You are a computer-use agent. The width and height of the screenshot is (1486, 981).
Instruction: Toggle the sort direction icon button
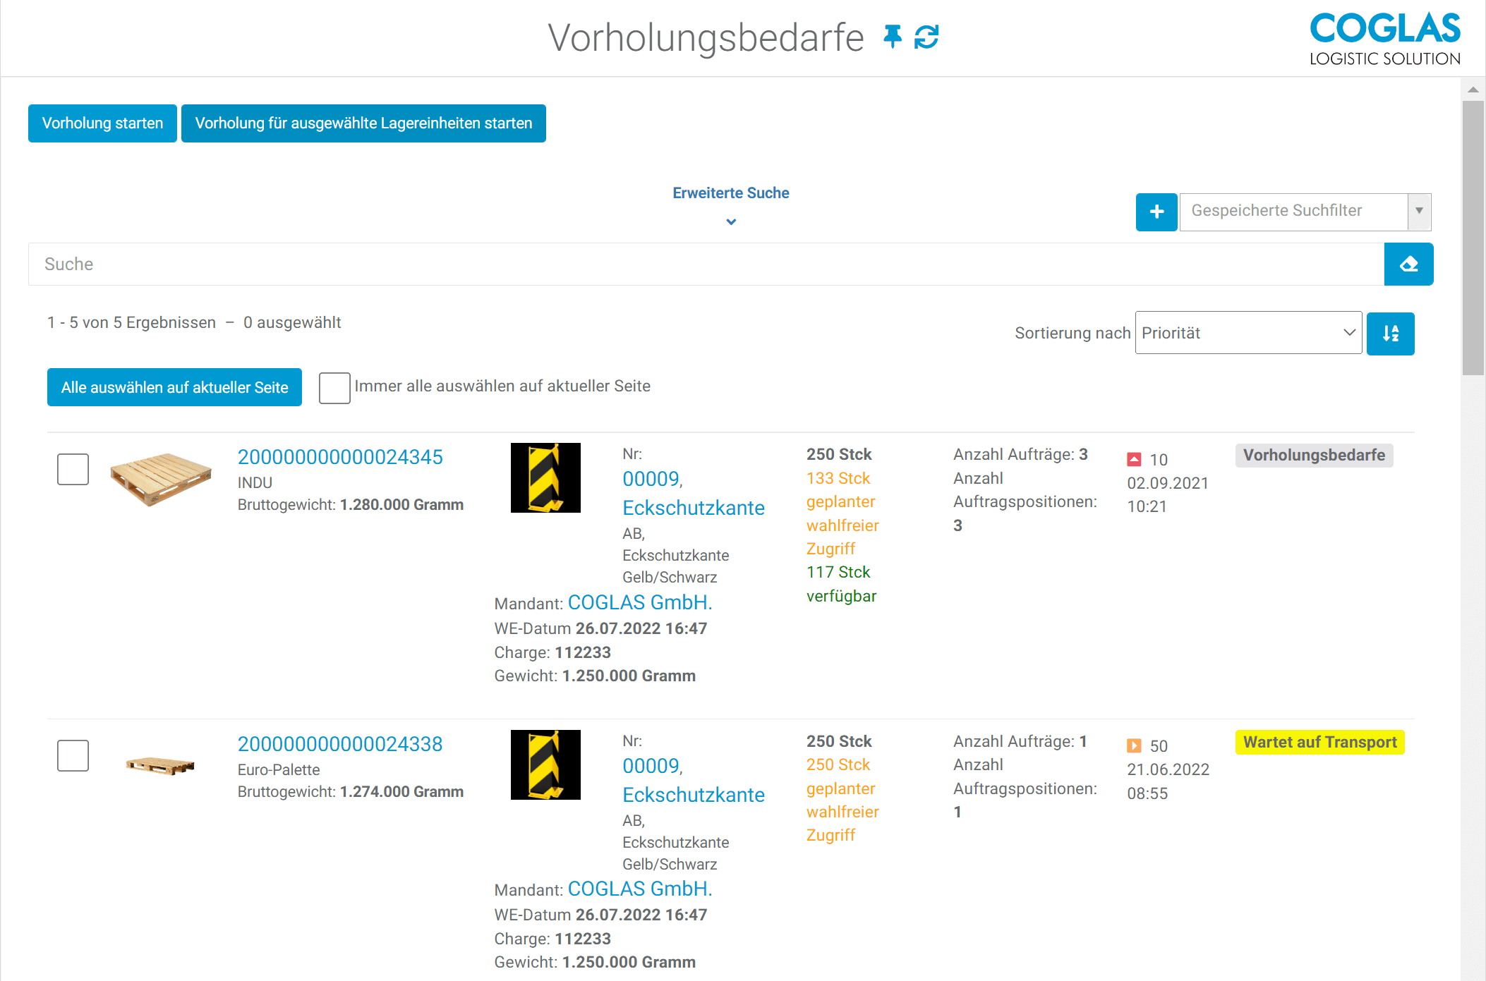point(1390,334)
